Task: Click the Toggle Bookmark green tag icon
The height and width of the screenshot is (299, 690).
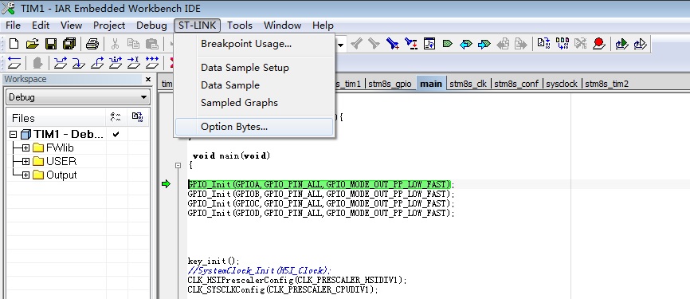Action: 448,44
